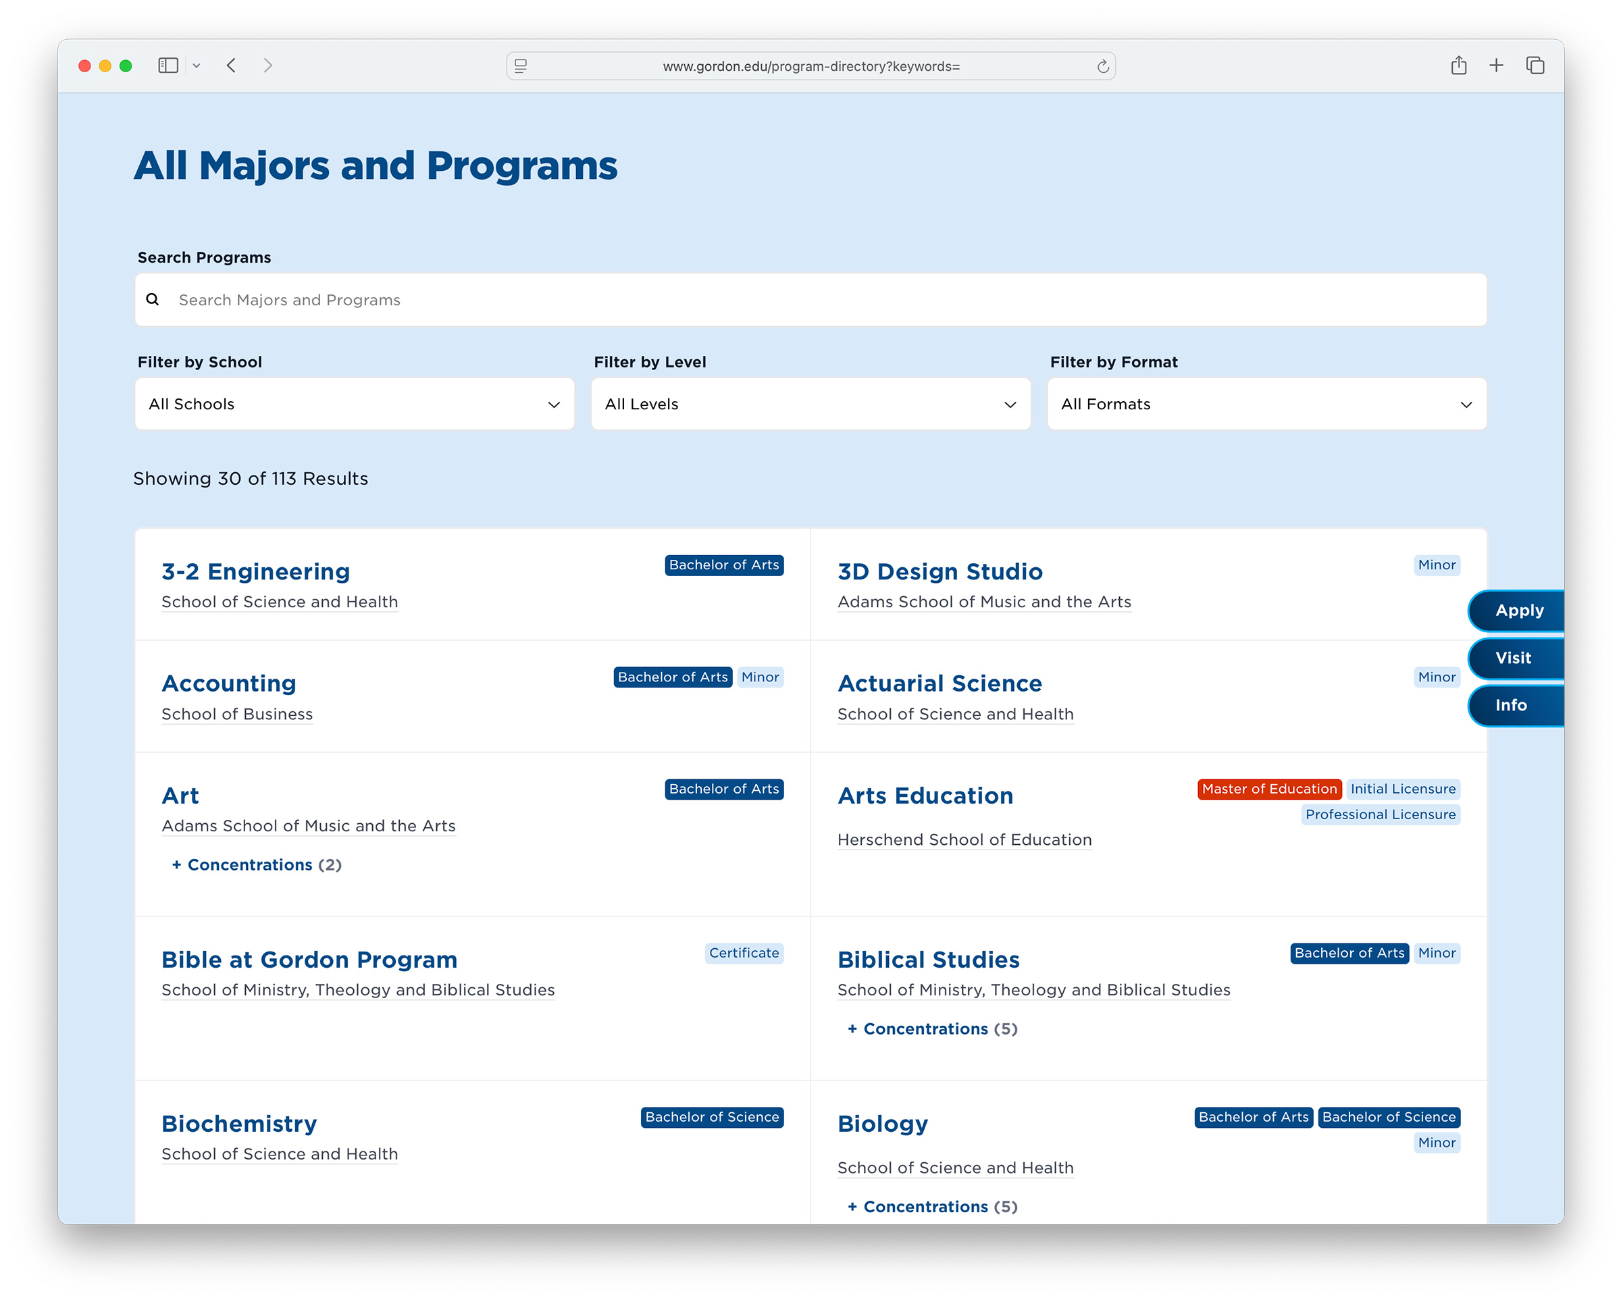Go back with the browser back arrow
The width and height of the screenshot is (1621, 1300).
coord(232,66)
